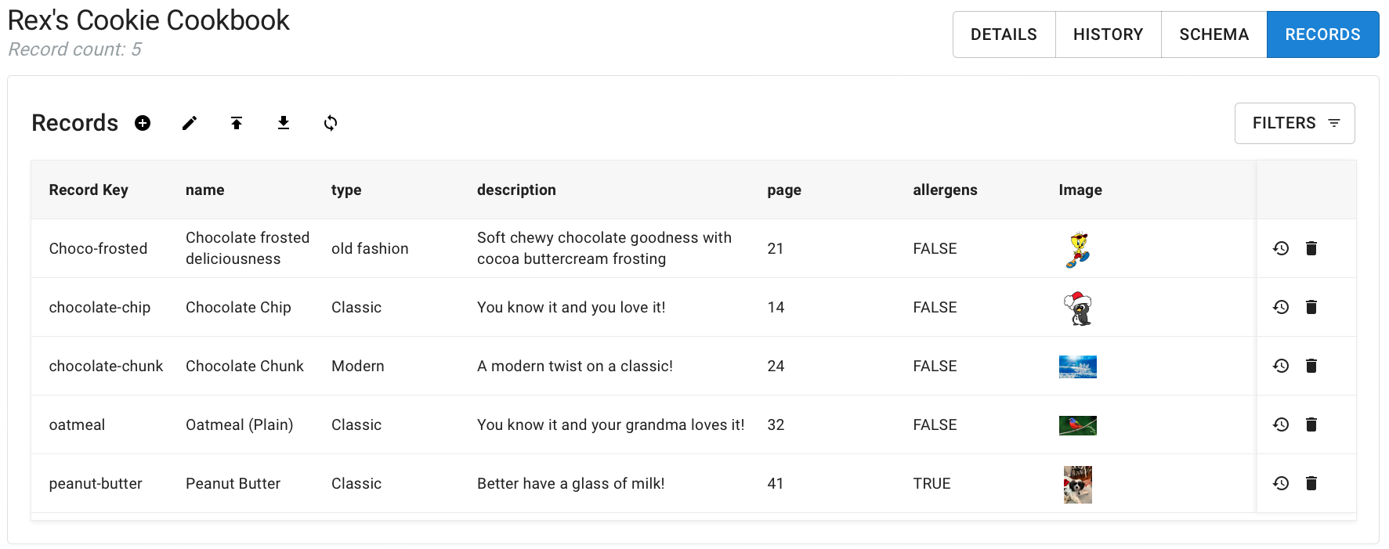
Task: Click the refresh records icon
Action: (331, 123)
